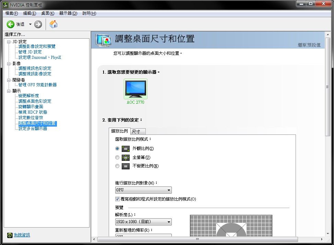The image size is (334, 245).
Task: Click the 全螢幕 scaling mode icon
Action: (x=126, y=157)
